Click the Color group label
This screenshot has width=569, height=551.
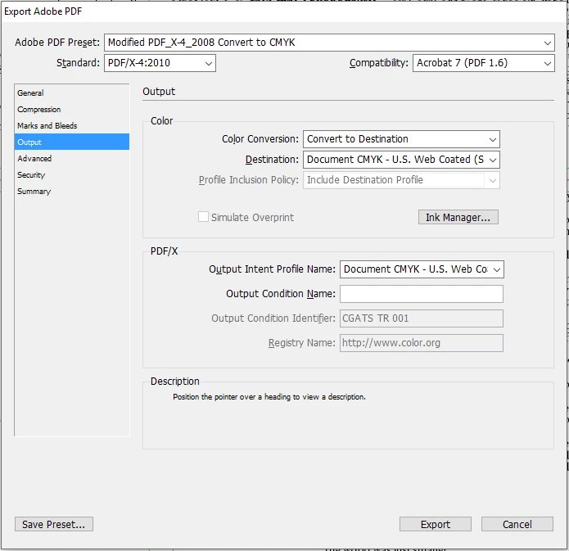(x=161, y=121)
